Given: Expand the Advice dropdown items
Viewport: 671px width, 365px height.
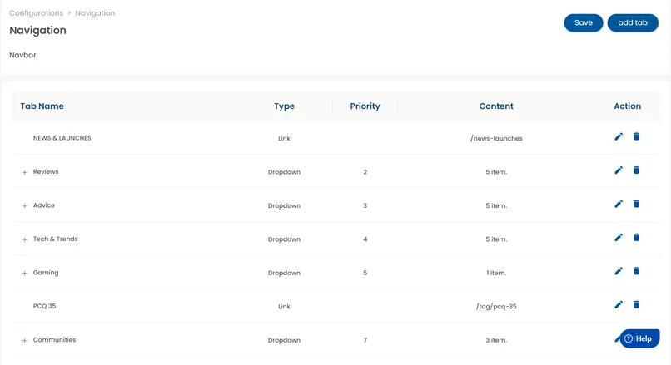Looking at the screenshot, I should coord(25,206).
